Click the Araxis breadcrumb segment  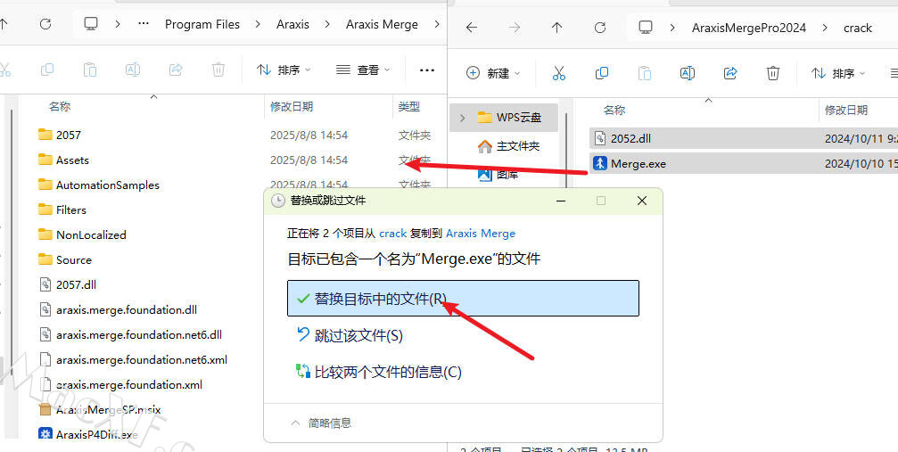pos(292,24)
